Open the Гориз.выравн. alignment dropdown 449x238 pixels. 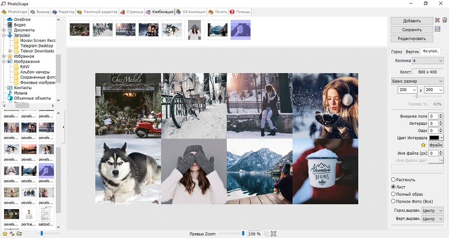433,211
